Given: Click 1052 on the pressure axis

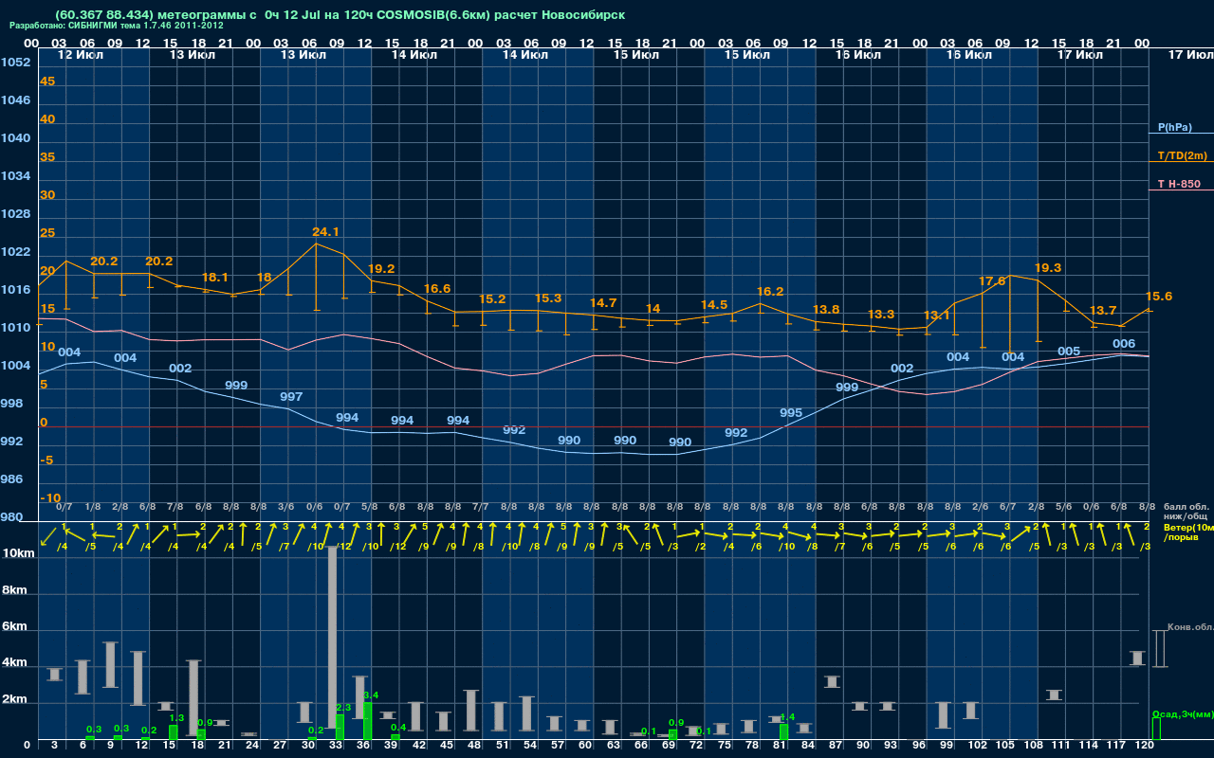Looking at the screenshot, I should click(14, 63).
